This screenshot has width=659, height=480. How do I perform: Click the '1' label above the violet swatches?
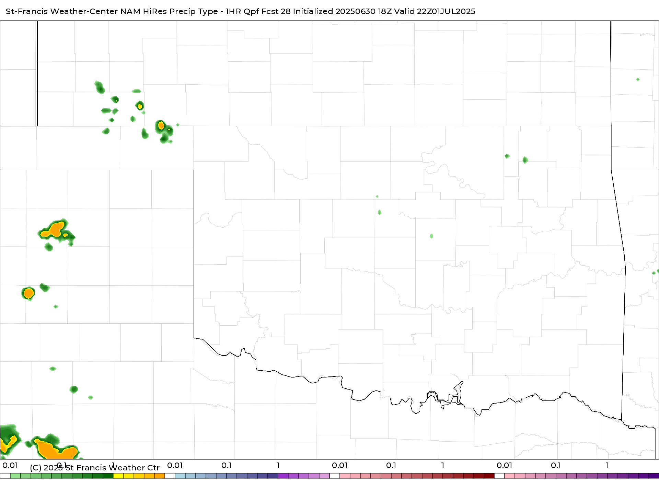tap(278, 466)
